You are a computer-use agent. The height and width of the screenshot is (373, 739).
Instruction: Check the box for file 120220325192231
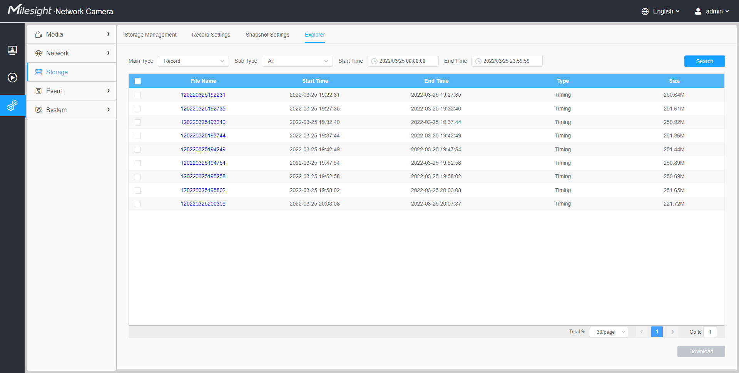tap(138, 95)
